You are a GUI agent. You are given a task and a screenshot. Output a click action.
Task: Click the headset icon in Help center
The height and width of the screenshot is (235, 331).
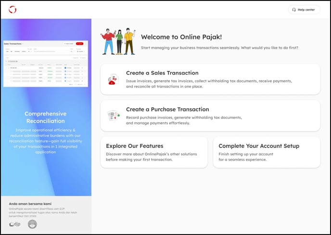294,10
